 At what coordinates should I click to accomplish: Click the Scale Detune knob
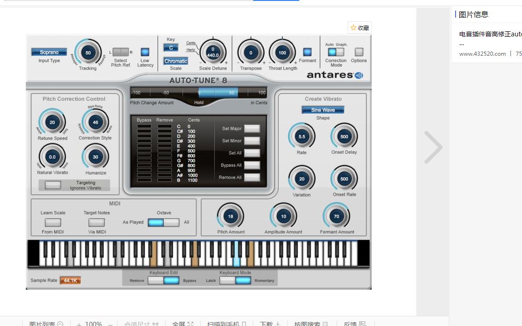coord(213,53)
